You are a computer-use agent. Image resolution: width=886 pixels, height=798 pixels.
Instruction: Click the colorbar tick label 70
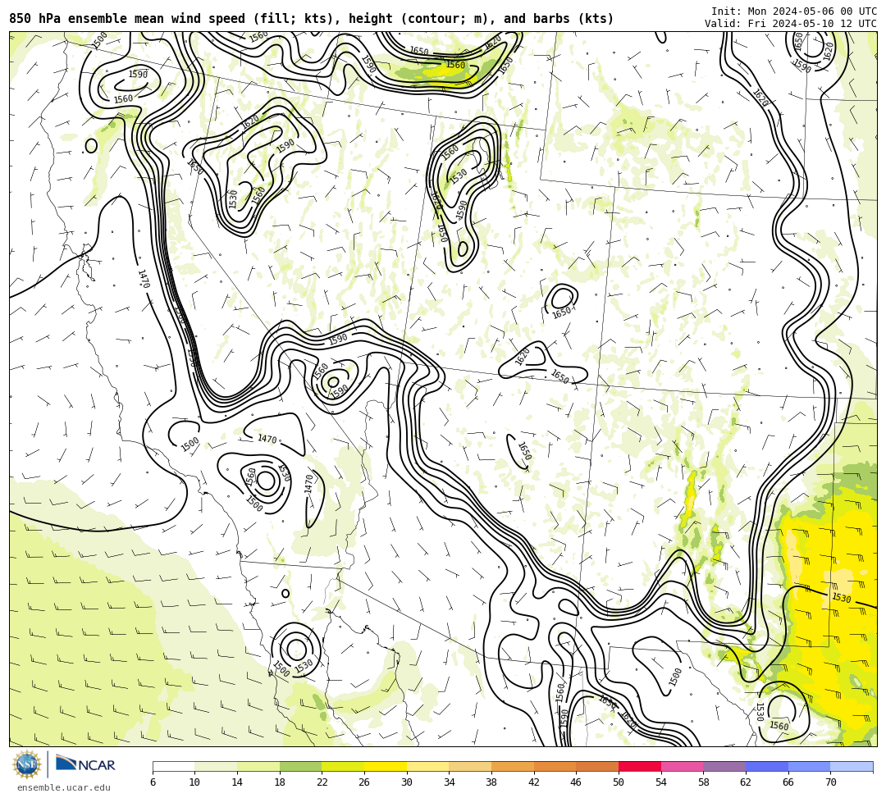[x=830, y=782]
